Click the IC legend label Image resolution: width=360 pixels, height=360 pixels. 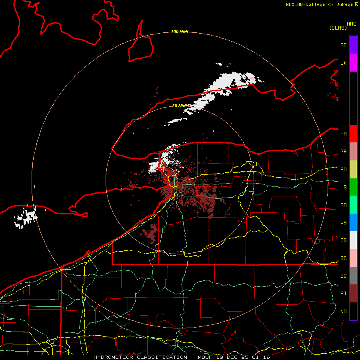point(343,258)
